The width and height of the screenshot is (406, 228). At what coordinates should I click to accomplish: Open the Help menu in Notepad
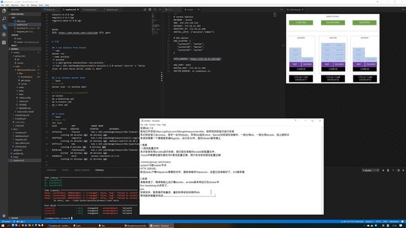(164, 125)
